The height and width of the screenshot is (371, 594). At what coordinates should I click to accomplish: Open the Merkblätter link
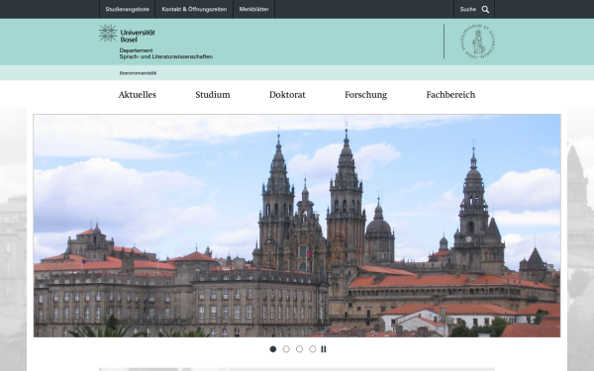click(253, 9)
